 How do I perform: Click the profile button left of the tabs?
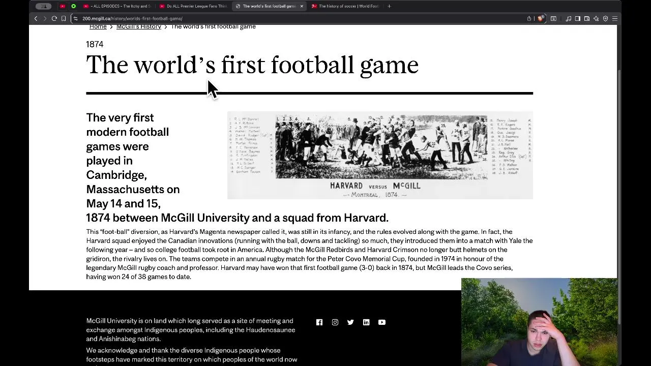pyautogui.click(x=44, y=6)
